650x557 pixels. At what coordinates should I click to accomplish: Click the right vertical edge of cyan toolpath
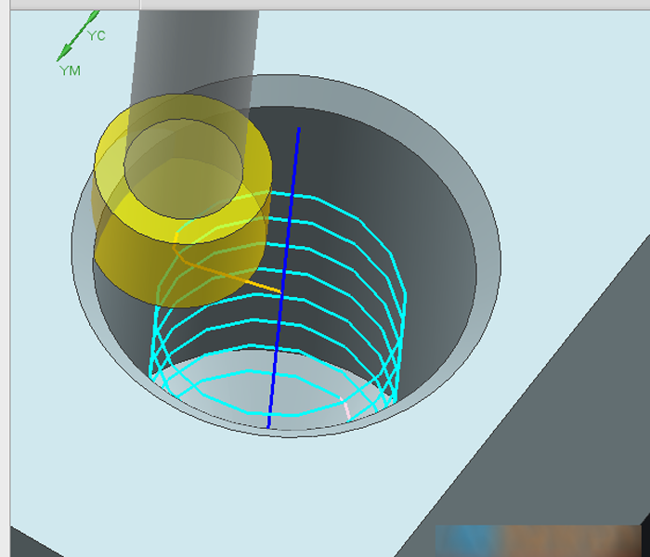tap(403, 334)
